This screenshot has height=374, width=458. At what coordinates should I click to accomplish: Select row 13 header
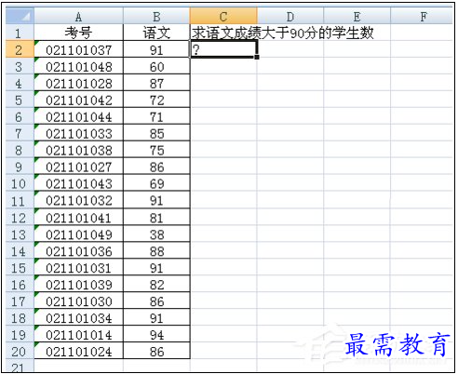pyautogui.click(x=20, y=234)
